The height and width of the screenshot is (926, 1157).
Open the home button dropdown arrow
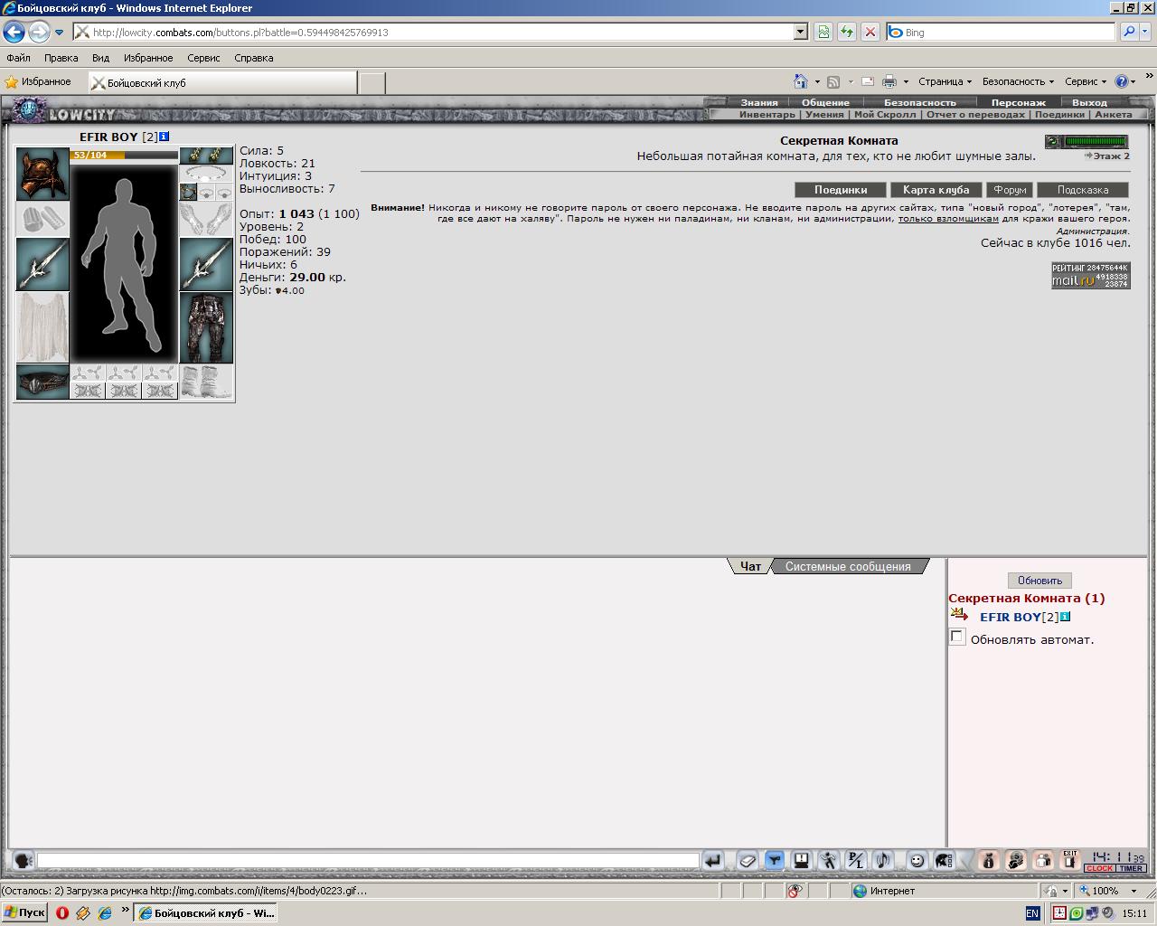(817, 81)
